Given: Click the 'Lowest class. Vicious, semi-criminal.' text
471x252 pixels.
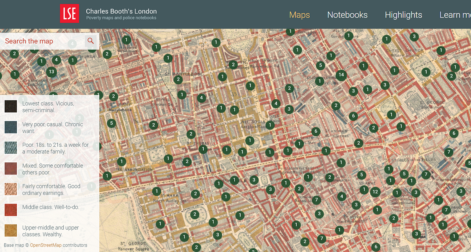Looking at the screenshot, I should (48, 107).
